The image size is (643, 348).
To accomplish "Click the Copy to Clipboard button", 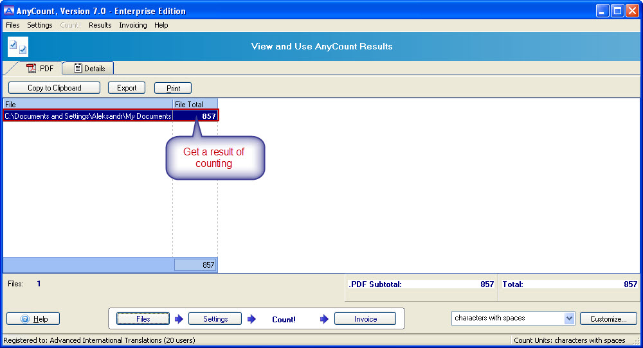I will coord(55,88).
